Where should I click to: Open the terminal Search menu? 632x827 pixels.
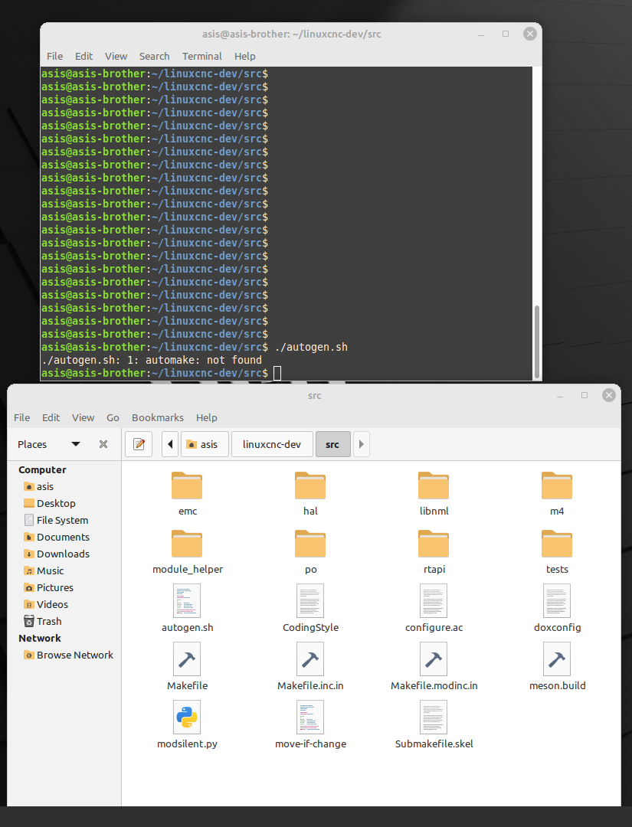(x=155, y=56)
